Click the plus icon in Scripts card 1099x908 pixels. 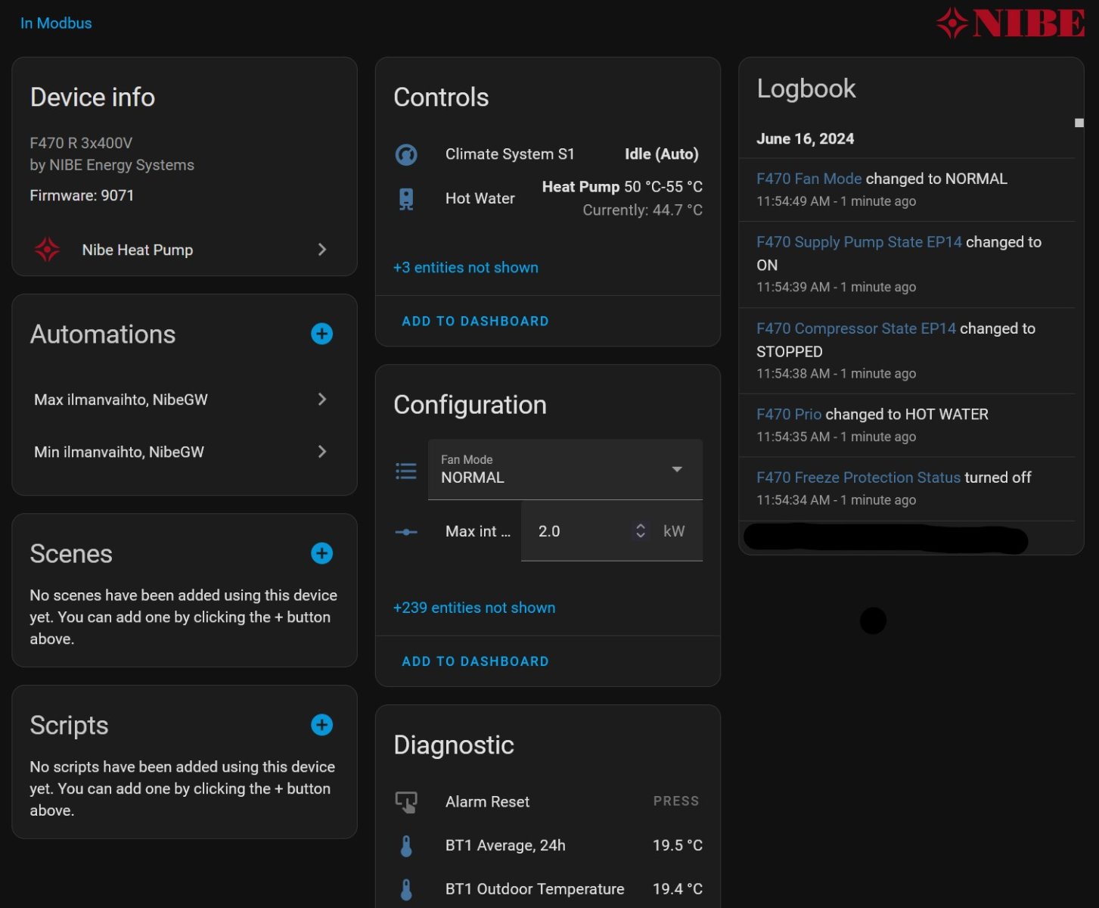click(321, 725)
